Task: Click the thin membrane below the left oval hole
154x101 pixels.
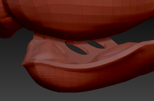Action: click(77, 59)
